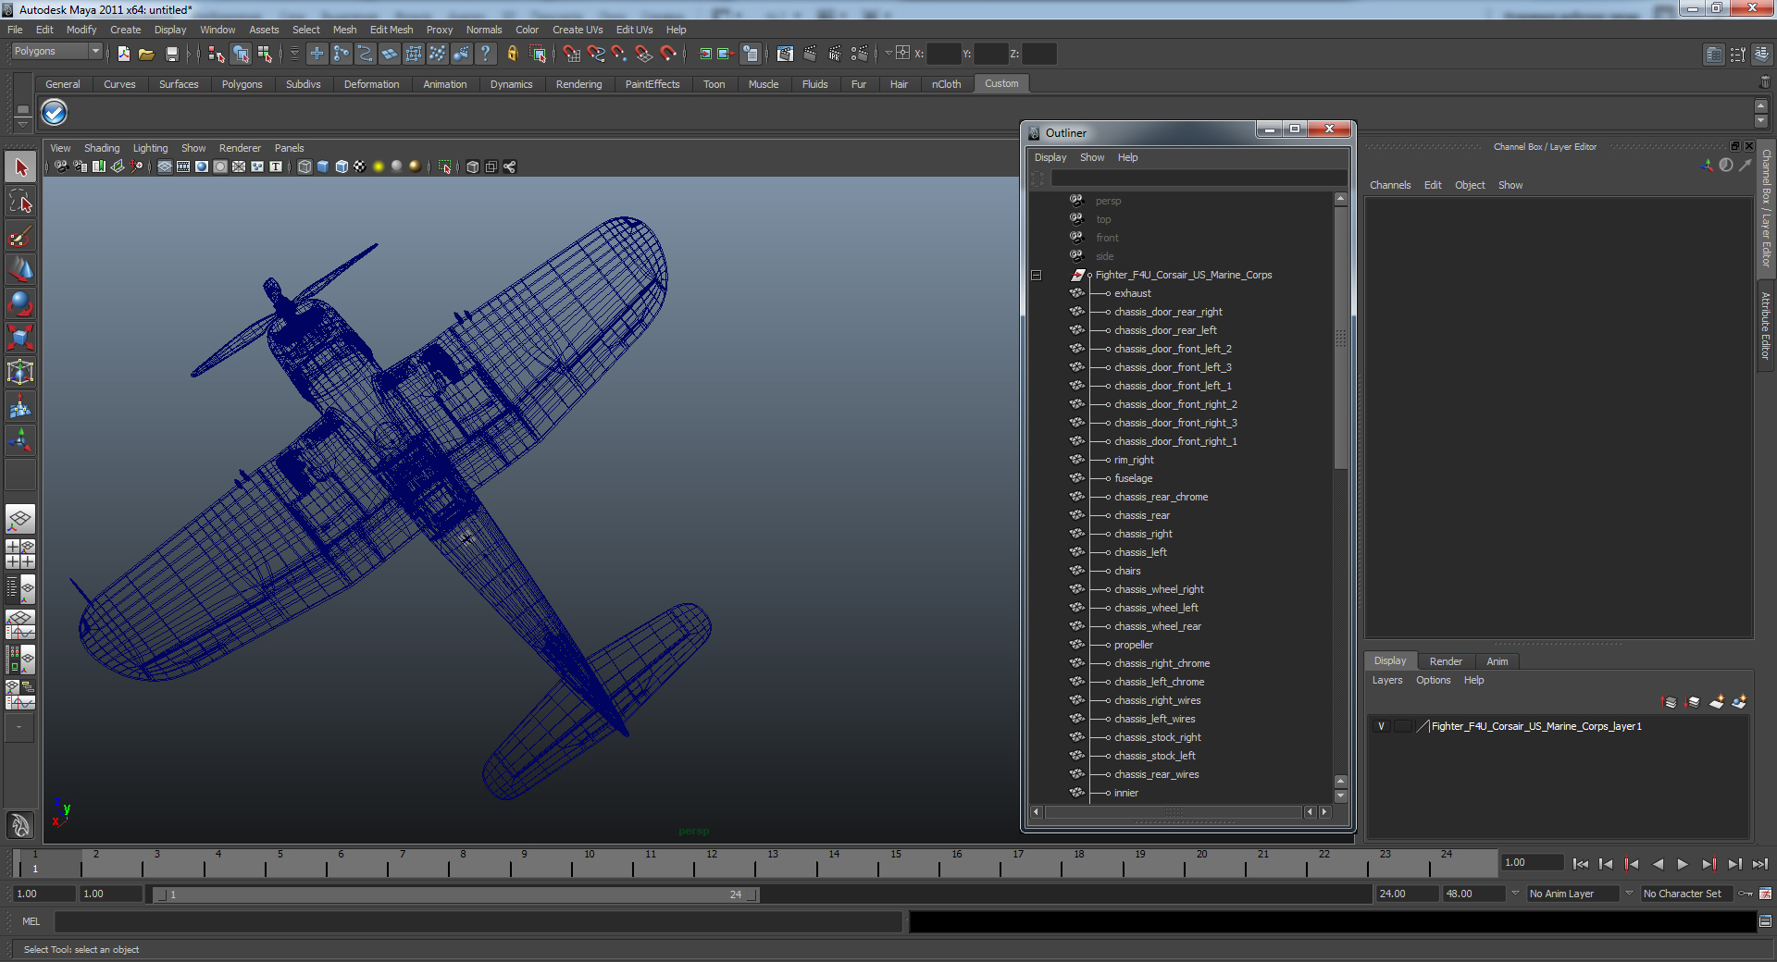The height and width of the screenshot is (962, 1777).
Task: Enable use all lights yellow sphere icon
Action: point(379,166)
